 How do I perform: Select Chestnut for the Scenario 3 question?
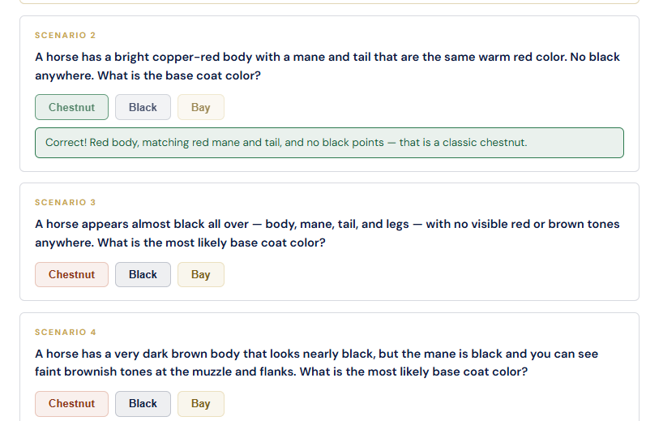click(x=71, y=275)
